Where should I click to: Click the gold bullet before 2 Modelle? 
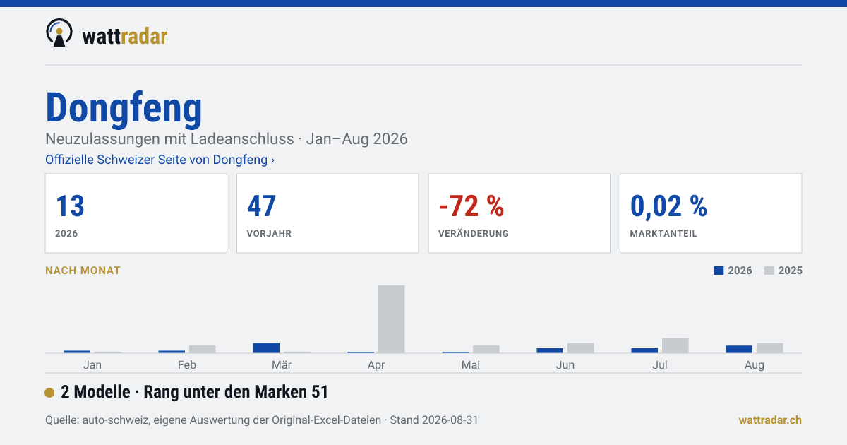[49, 393]
